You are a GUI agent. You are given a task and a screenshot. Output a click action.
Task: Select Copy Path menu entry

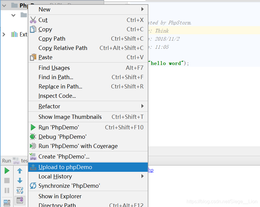[x=88, y=39]
